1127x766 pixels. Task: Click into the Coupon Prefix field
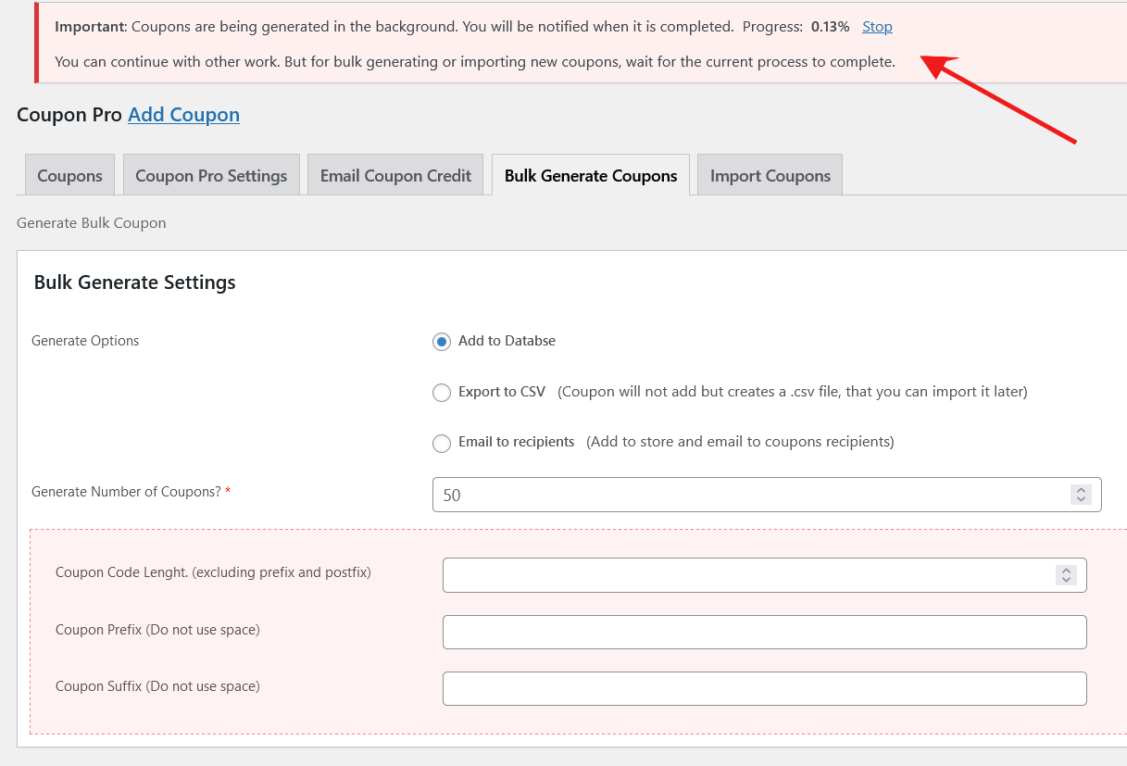coord(764,632)
